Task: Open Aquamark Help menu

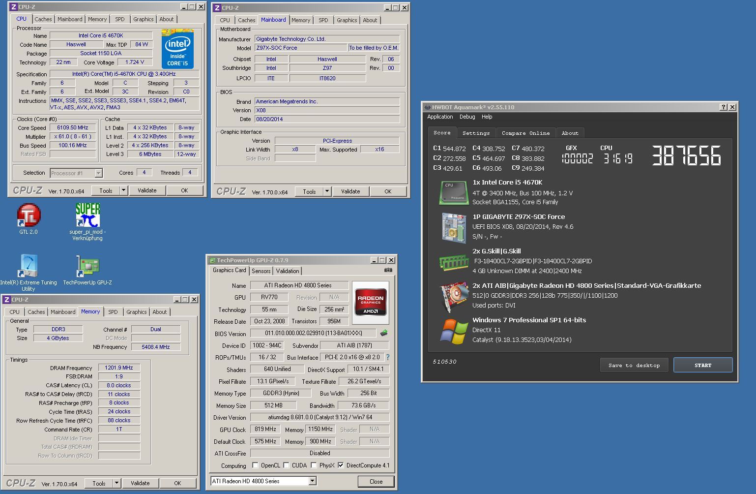Action: 487,117
